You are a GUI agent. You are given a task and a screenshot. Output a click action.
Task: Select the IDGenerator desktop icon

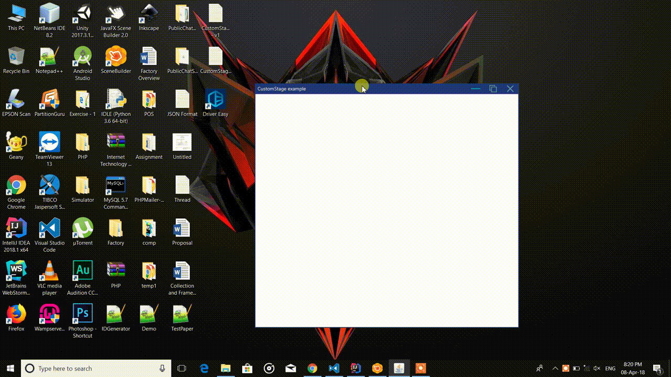(116, 317)
